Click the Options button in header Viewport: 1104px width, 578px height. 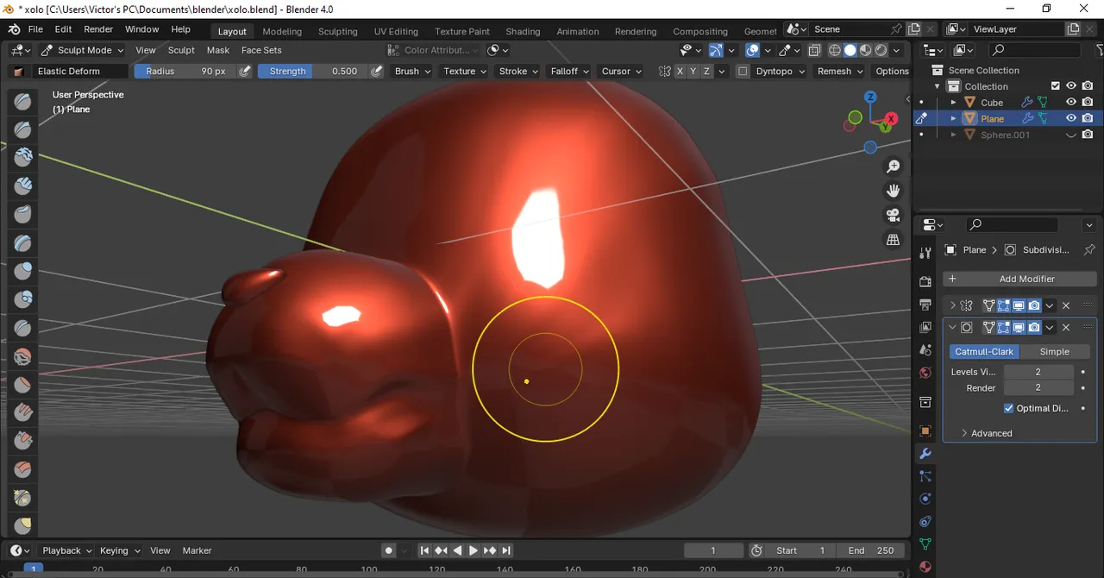click(x=892, y=72)
